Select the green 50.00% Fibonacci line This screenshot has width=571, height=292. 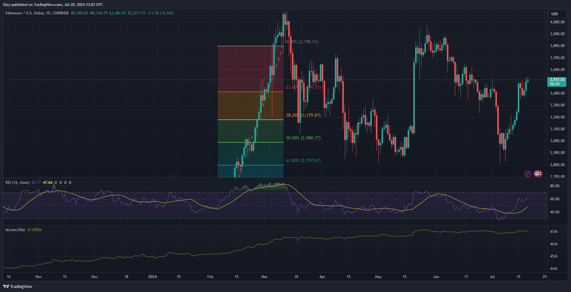point(250,142)
